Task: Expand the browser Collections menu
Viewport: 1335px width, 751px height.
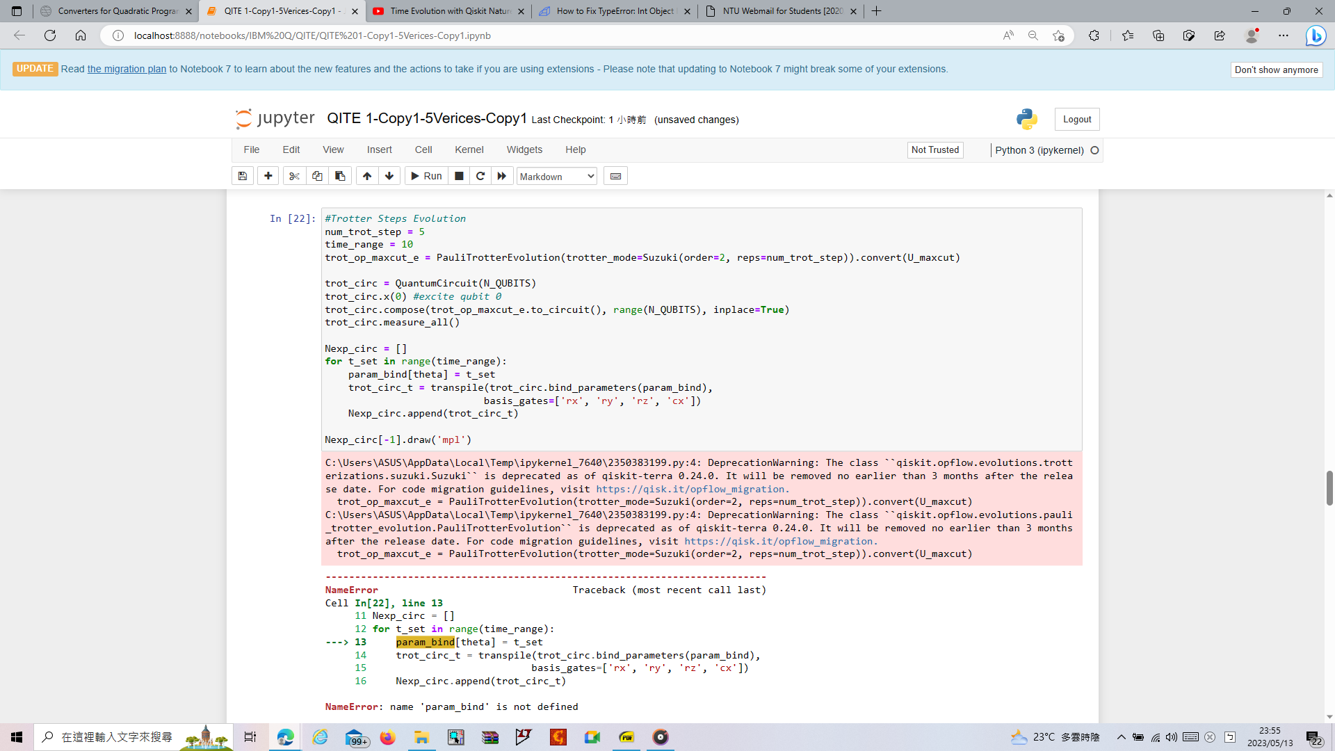Action: (x=1158, y=35)
